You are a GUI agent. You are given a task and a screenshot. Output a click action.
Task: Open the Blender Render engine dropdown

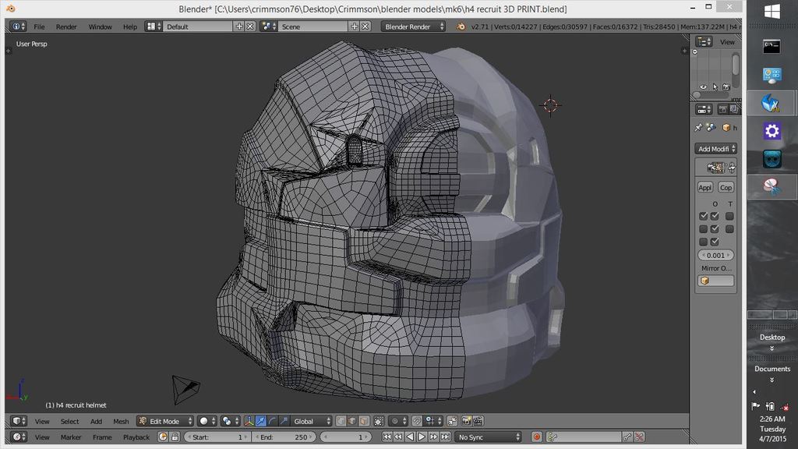(413, 27)
